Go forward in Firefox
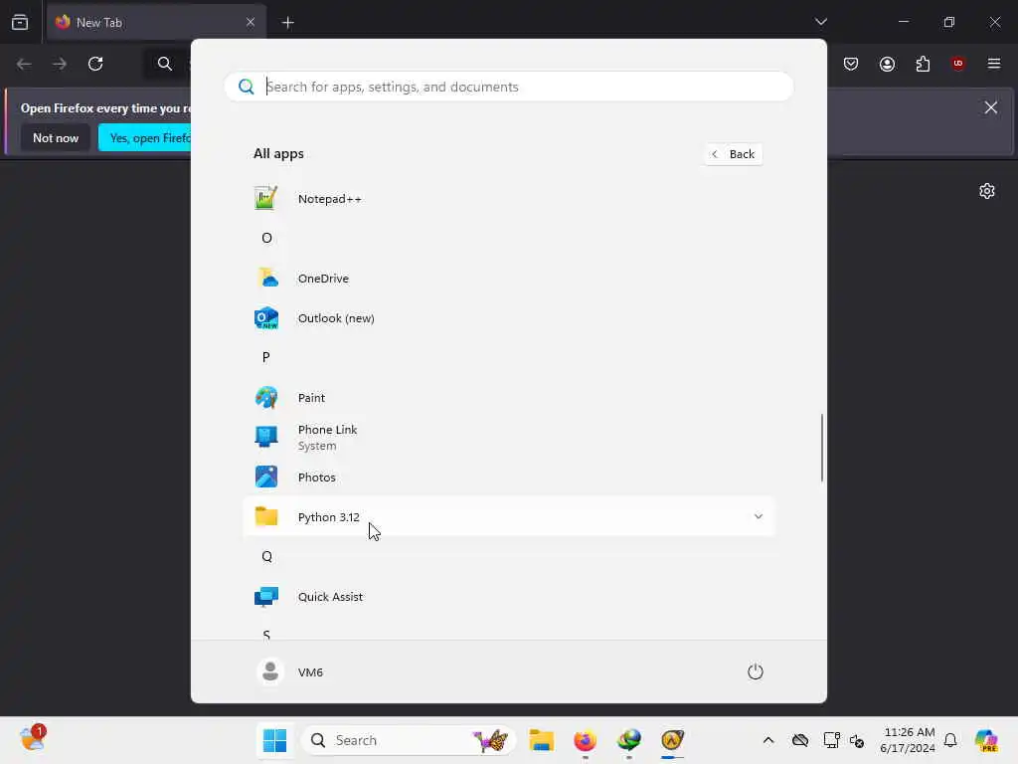The height and width of the screenshot is (764, 1018). [60, 64]
